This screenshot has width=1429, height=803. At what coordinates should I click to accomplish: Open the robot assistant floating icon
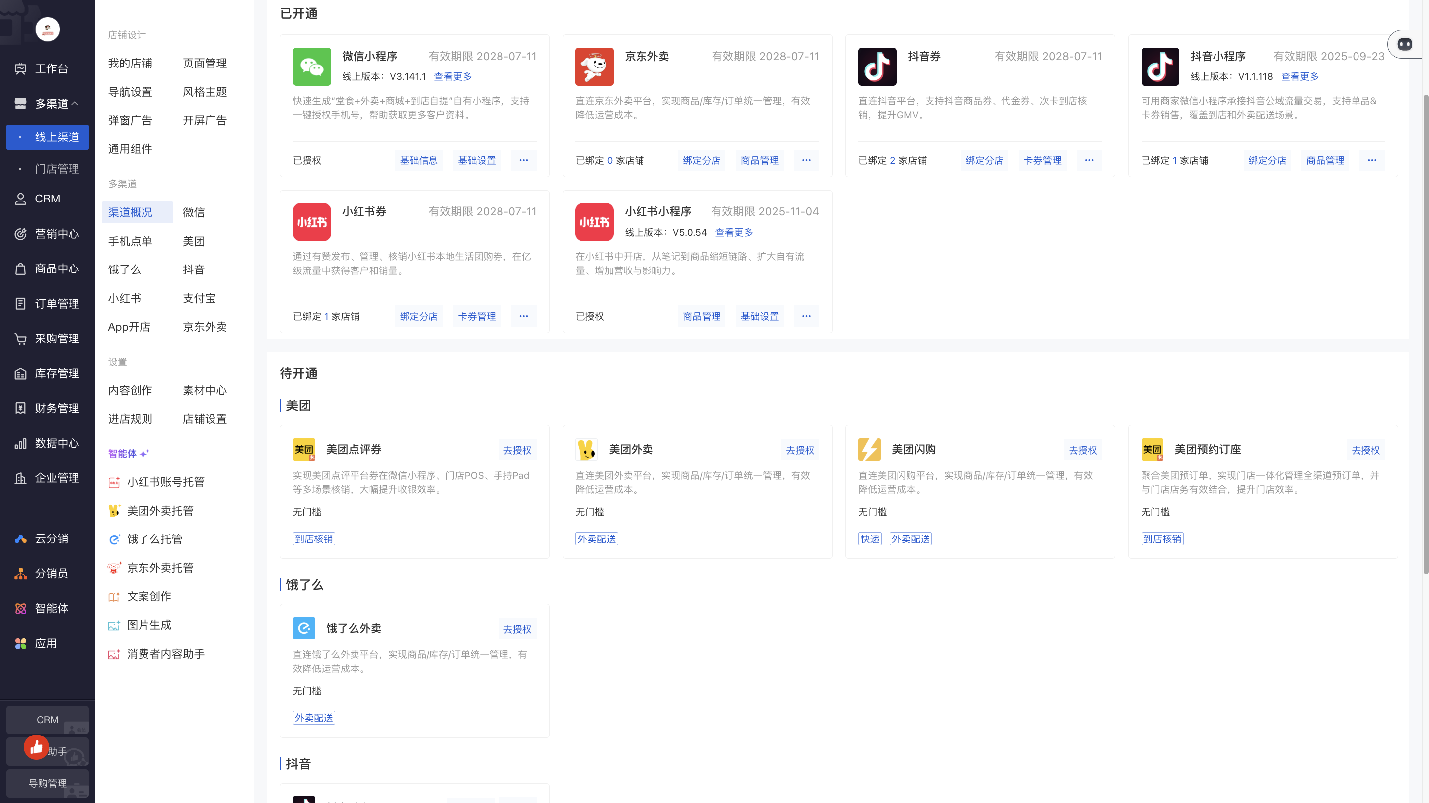pyautogui.click(x=1405, y=44)
